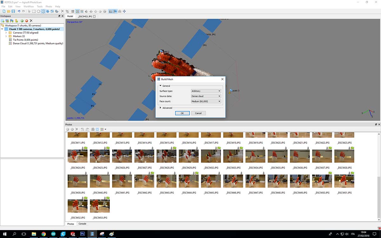Expand the Cameras (77/80 aligned) tree node

point(6,33)
